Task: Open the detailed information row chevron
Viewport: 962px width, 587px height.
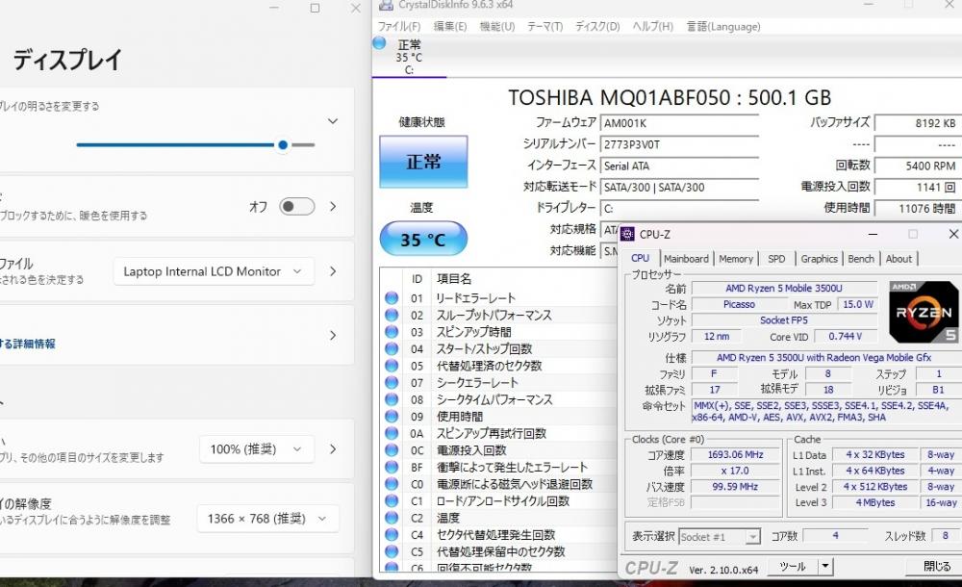Action: click(333, 335)
